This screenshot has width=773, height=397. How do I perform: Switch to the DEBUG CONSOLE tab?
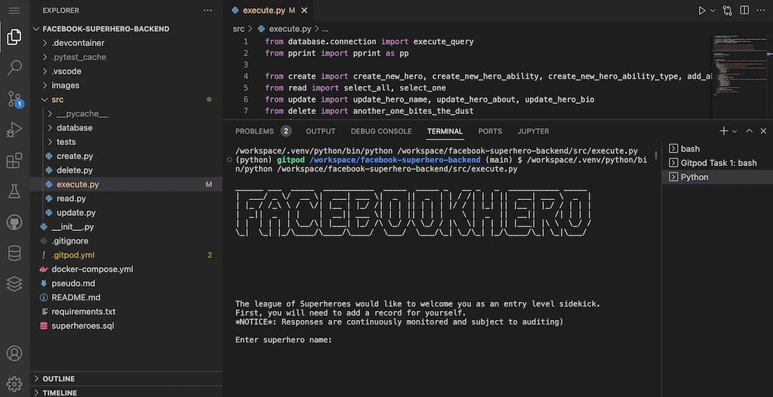click(x=381, y=131)
